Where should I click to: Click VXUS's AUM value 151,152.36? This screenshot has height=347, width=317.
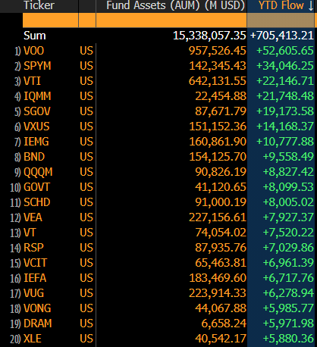pos(218,127)
